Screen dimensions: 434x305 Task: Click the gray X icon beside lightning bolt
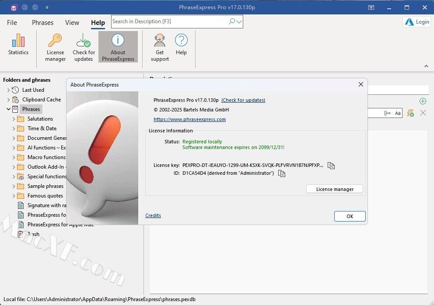tap(423, 113)
